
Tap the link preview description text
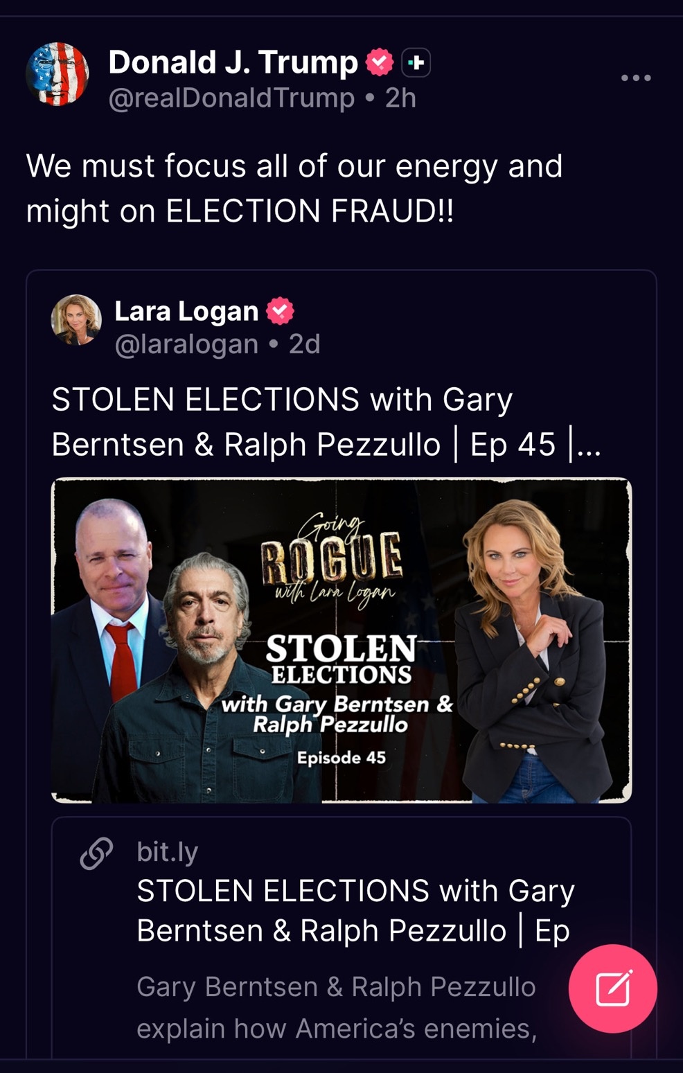click(x=337, y=1007)
